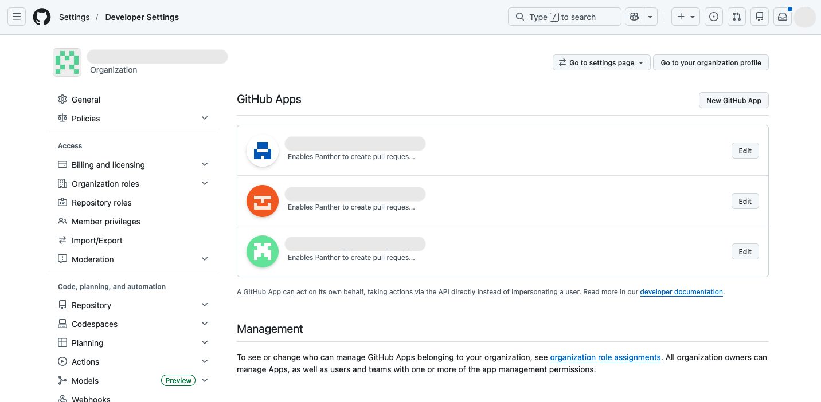Open the pull requests icon in header
The height and width of the screenshot is (402, 821).
click(737, 17)
